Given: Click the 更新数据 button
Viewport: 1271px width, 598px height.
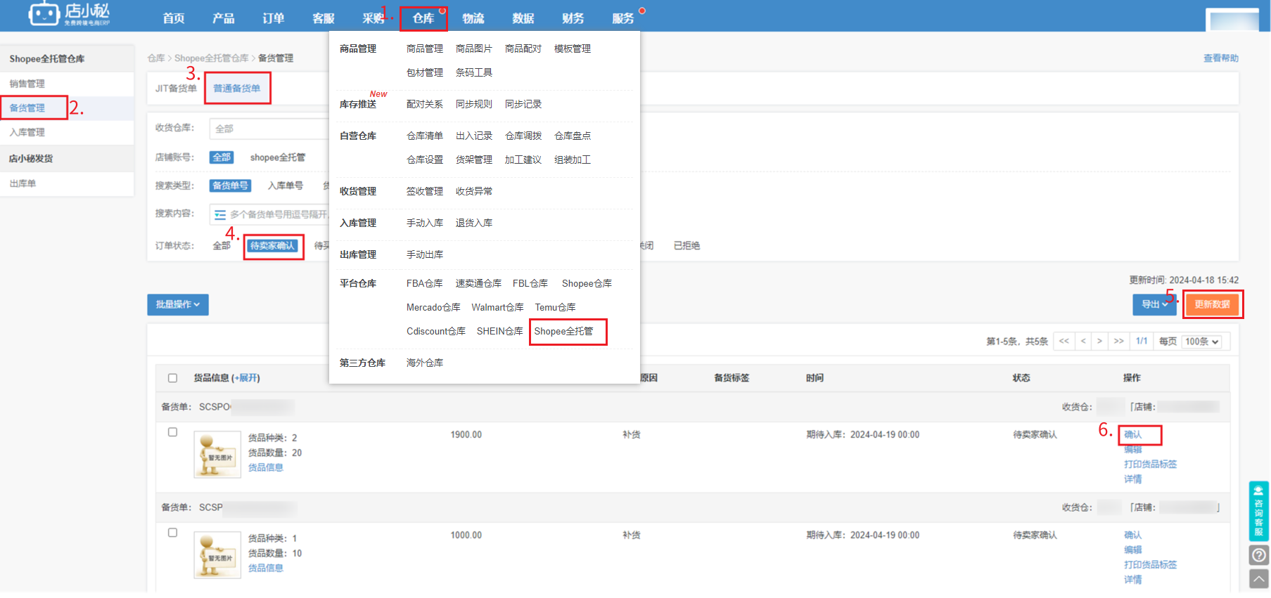Looking at the screenshot, I should point(1212,304).
